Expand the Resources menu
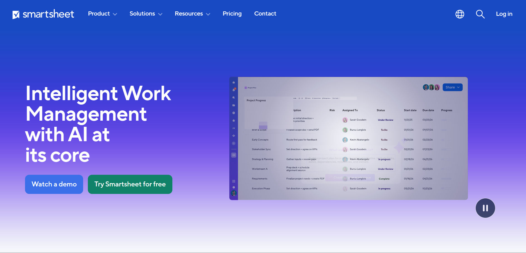This screenshot has width=526, height=253. click(192, 14)
